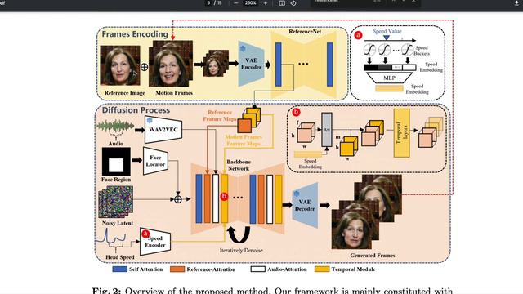This screenshot has width=523, height=294.
Task: Click the "Reference Image" caption
Action: click(125, 92)
